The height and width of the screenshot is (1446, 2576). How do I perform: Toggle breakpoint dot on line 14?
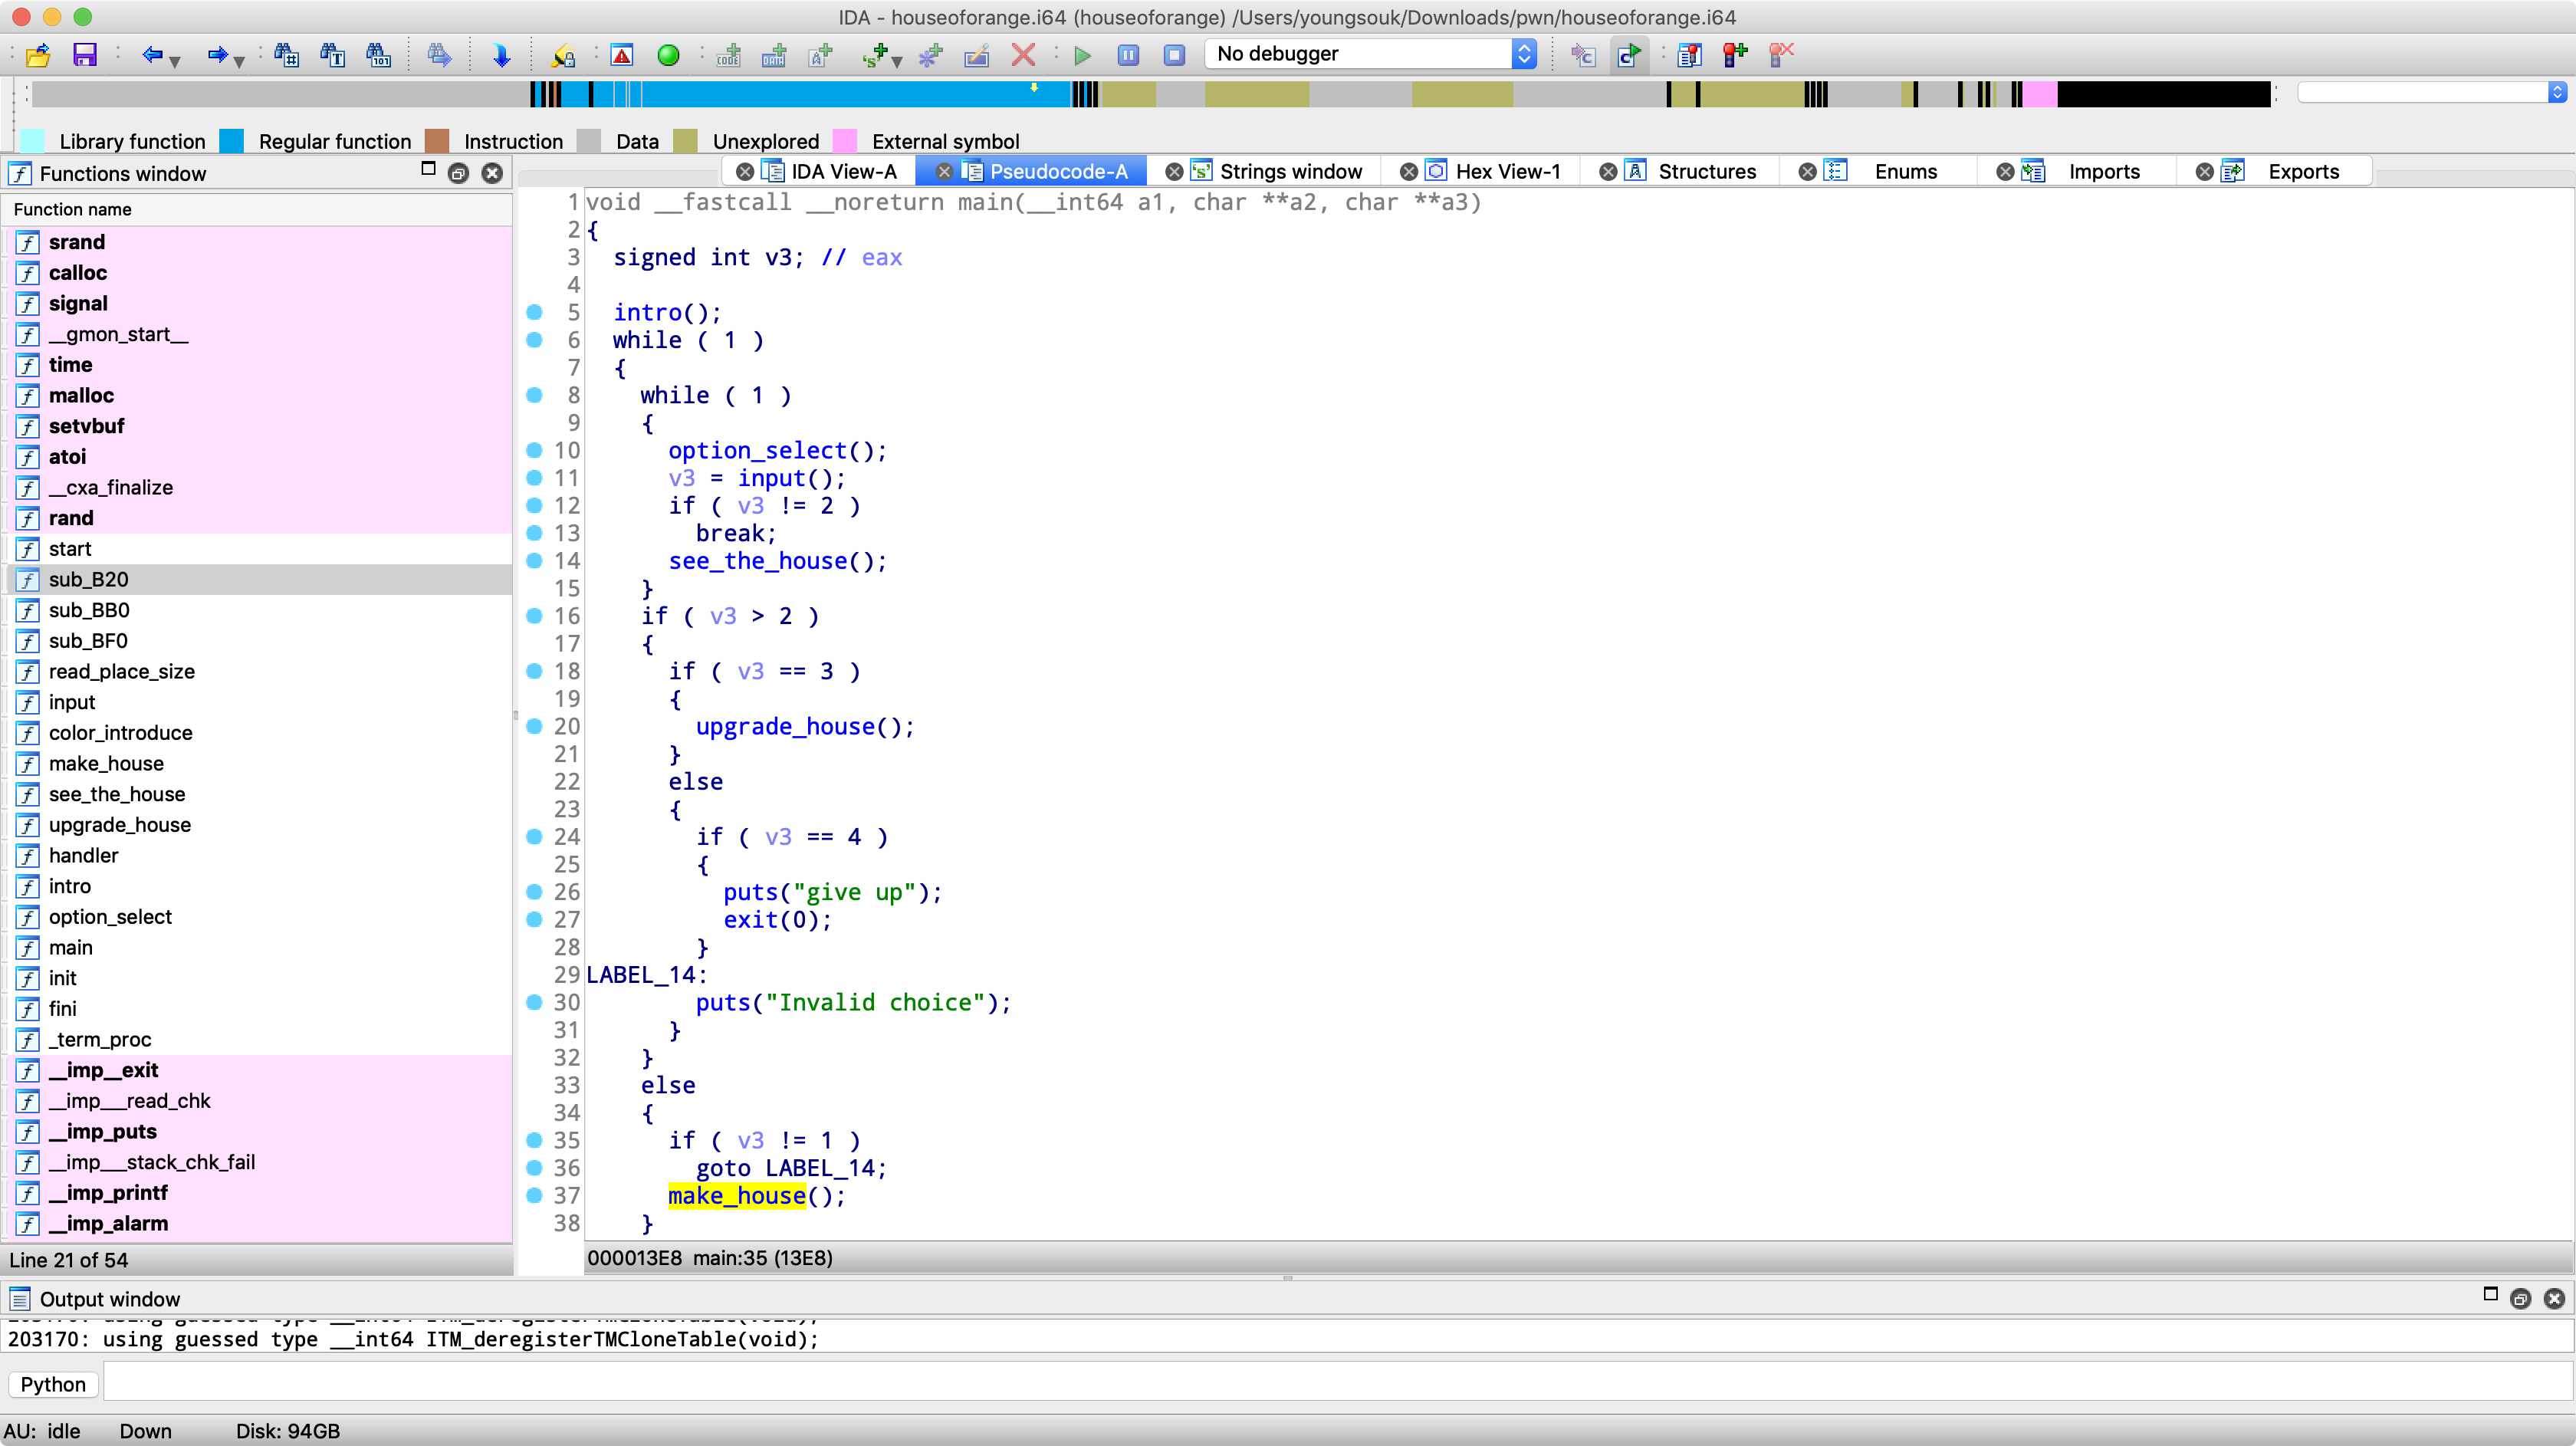pyautogui.click(x=535, y=561)
